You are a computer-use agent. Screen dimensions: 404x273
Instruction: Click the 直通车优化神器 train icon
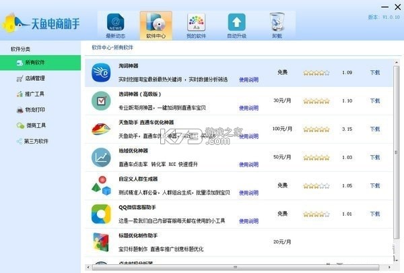[101, 129]
